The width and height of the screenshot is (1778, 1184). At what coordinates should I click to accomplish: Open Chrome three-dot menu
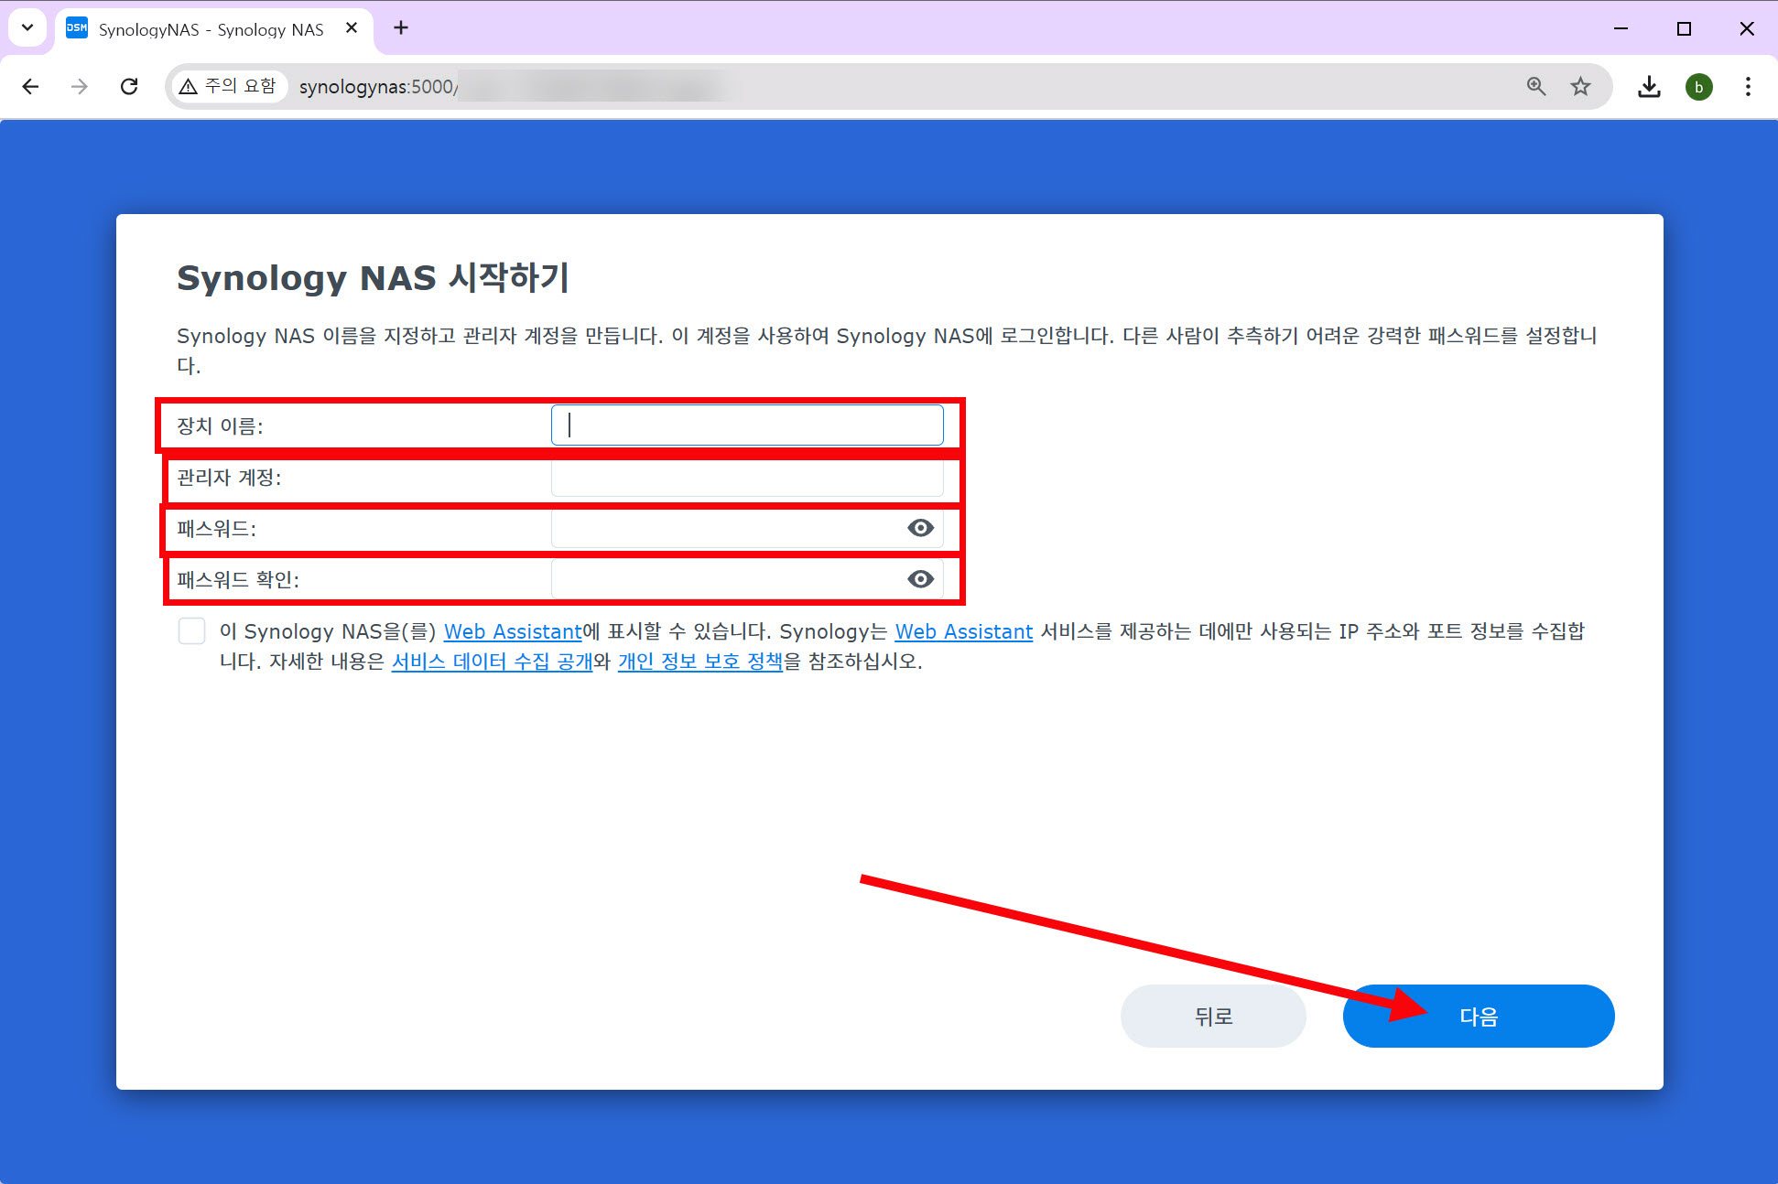(1748, 87)
